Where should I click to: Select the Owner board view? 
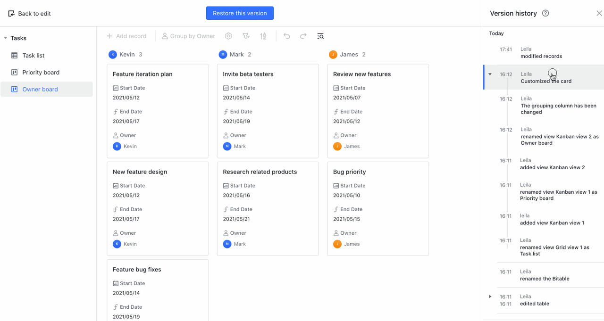click(x=40, y=90)
